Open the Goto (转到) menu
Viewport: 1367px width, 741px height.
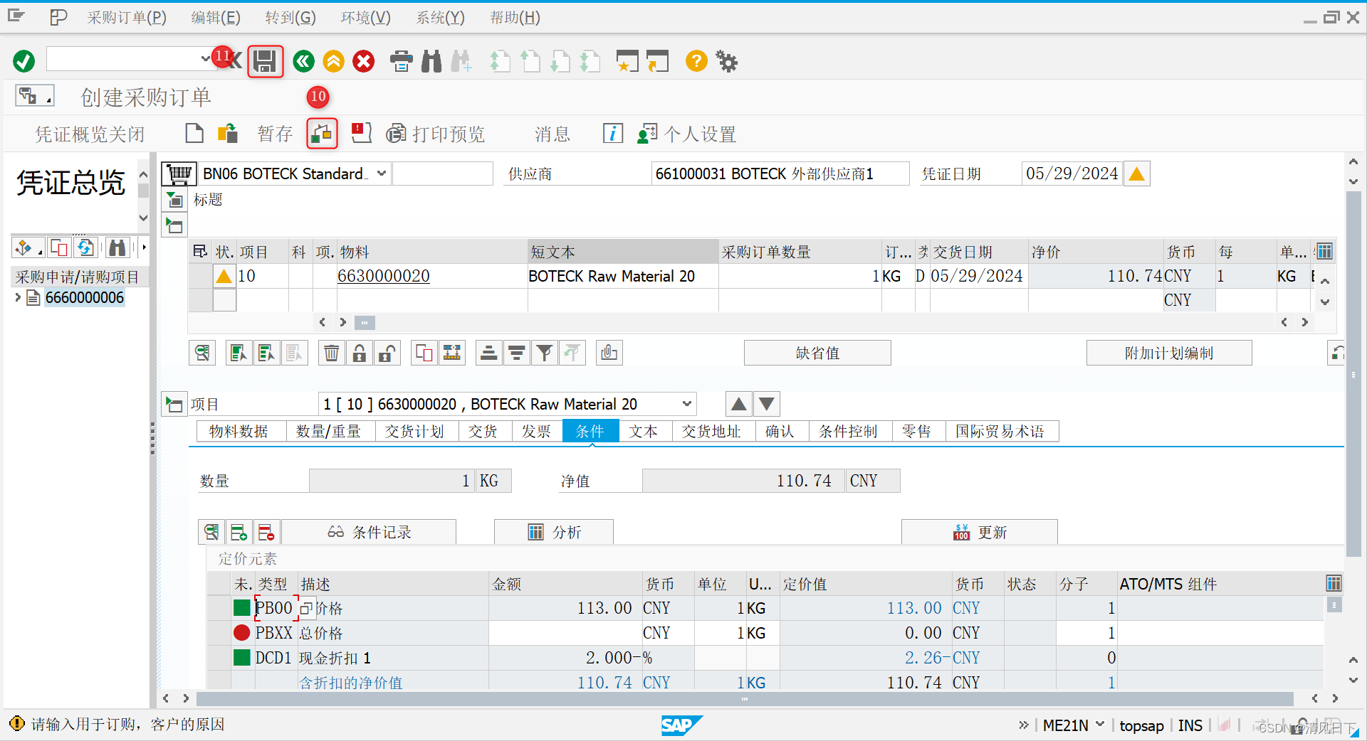click(x=290, y=18)
